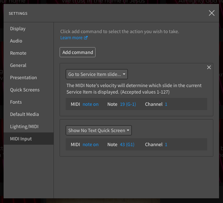Switch to Audio settings

pos(16,41)
